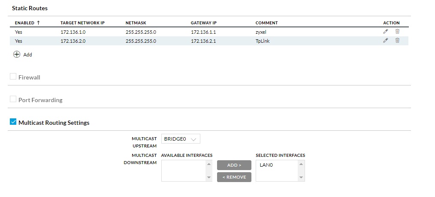Viewport: 435px width, 197px height.
Task: Disable Multicast Routing Settings checkbox
Action: (13, 122)
